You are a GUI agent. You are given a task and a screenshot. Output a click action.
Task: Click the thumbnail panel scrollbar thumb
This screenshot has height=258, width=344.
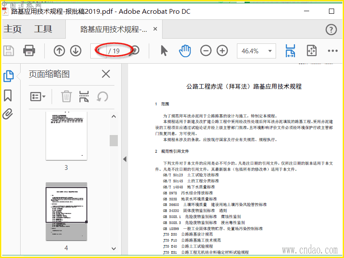click(114, 141)
